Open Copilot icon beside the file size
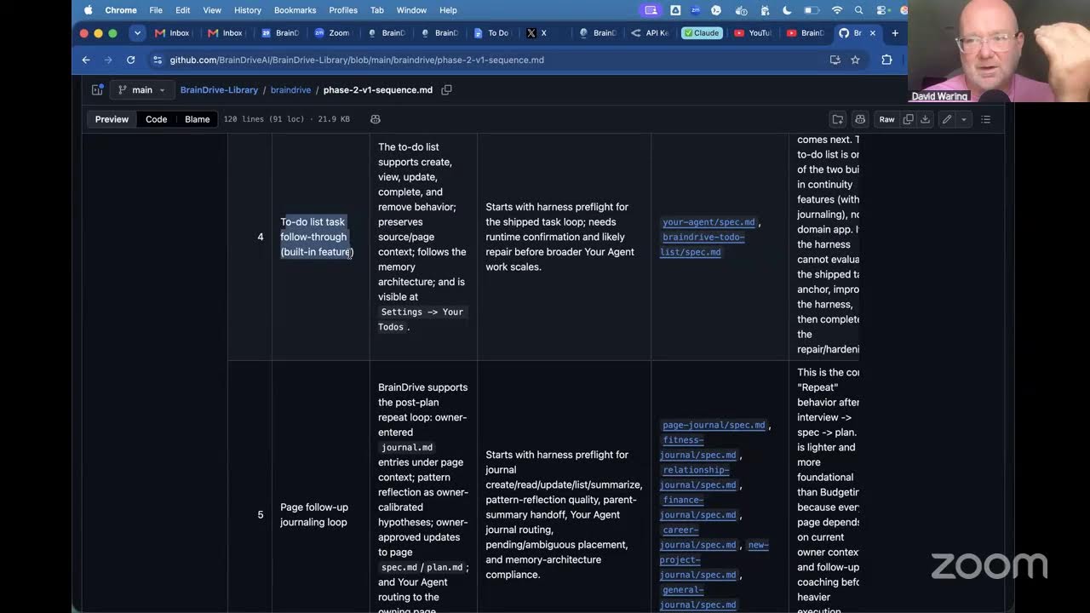Screen dimensions: 1090x613 (375, 119)
